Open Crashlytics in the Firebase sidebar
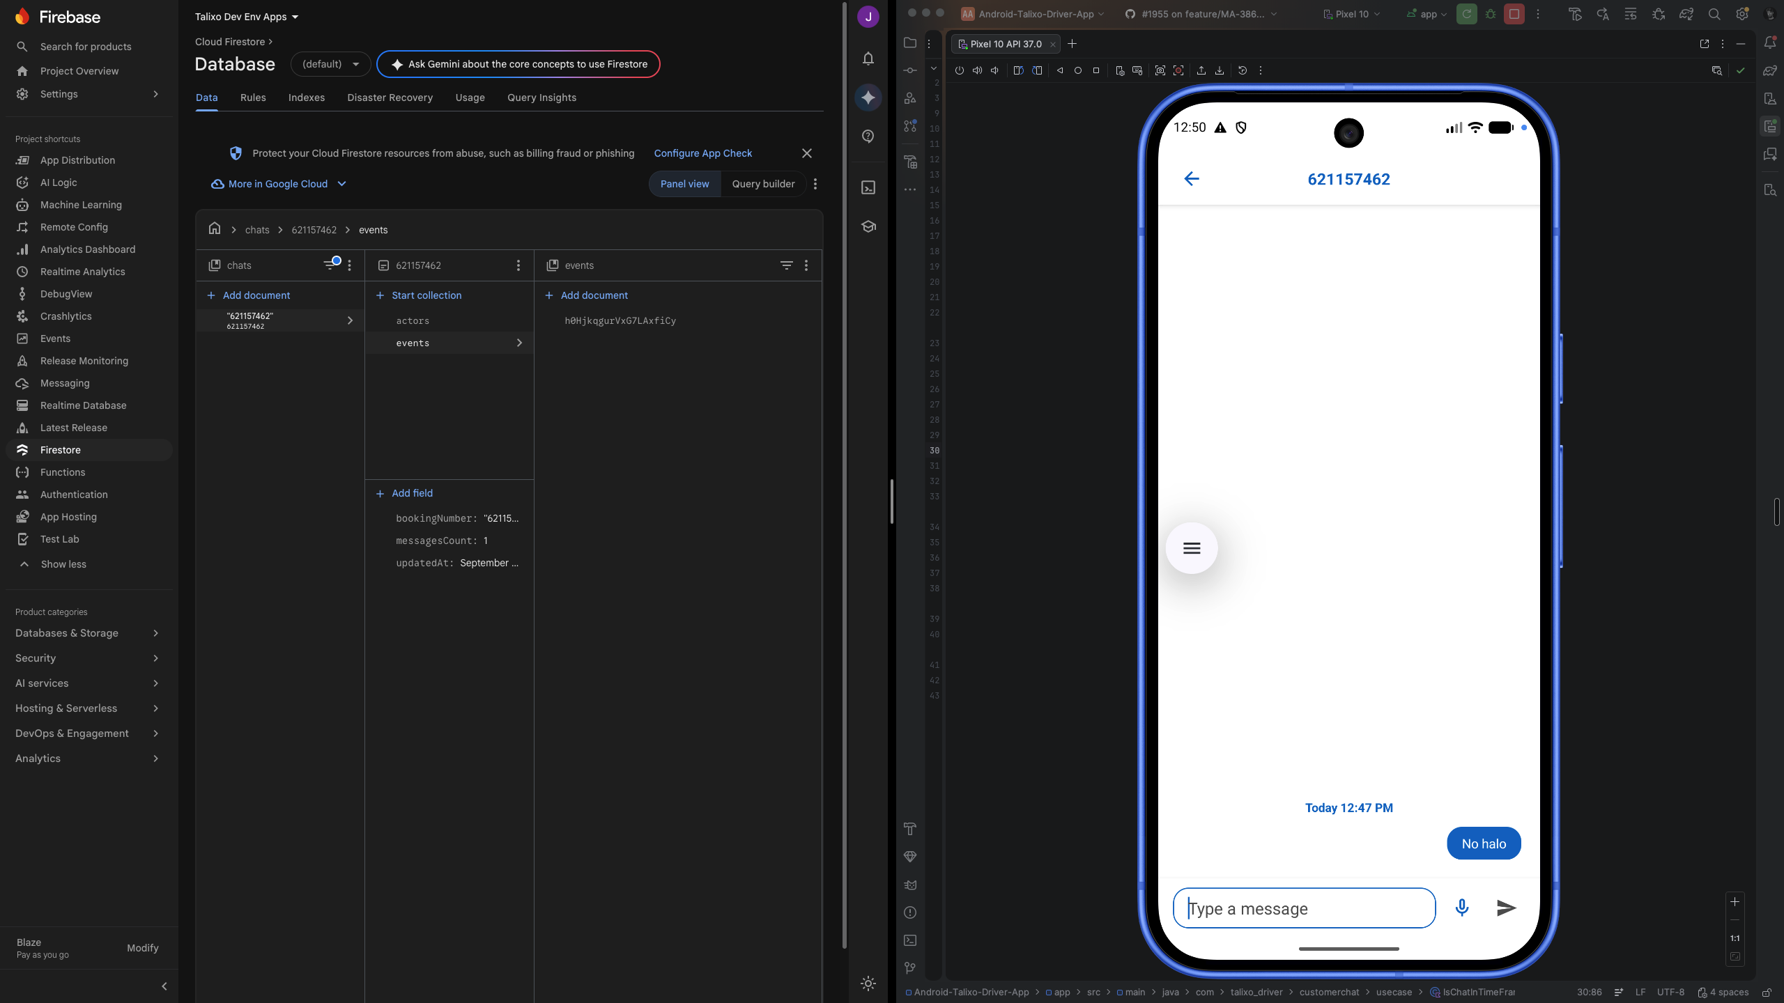This screenshot has width=1784, height=1003. [x=66, y=316]
